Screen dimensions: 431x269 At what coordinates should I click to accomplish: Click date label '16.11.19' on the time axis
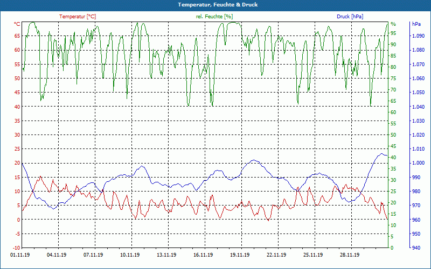pos(203,255)
